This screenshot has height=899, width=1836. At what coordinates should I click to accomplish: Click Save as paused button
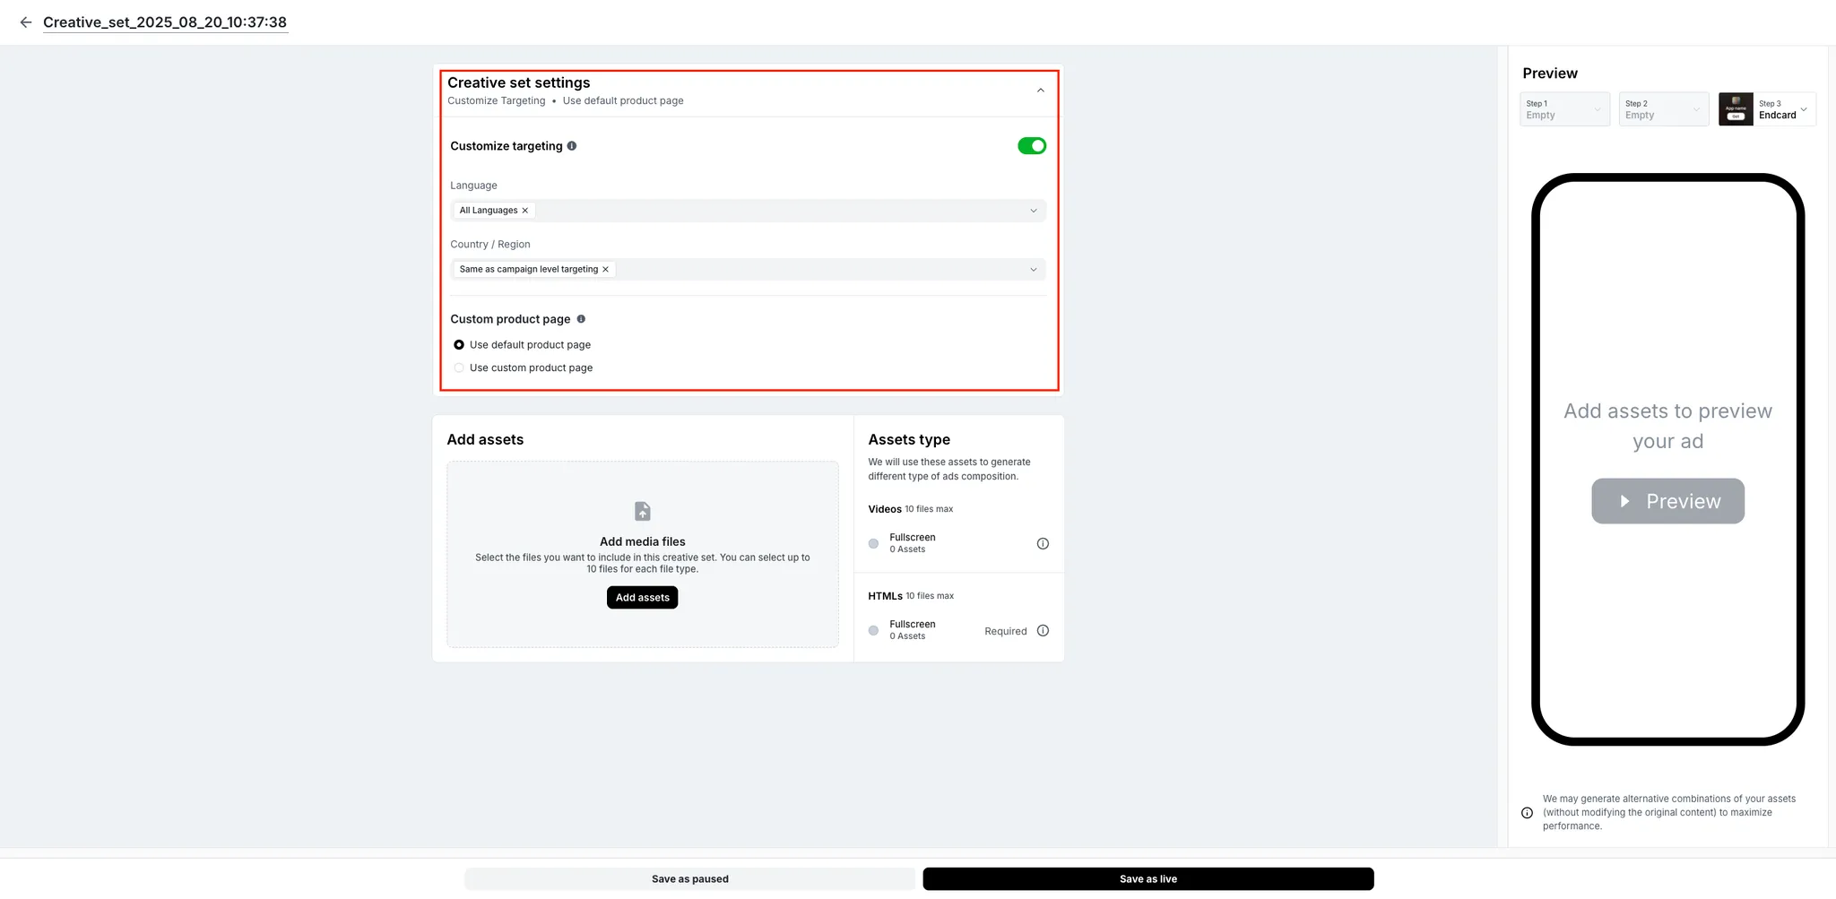tap(690, 879)
